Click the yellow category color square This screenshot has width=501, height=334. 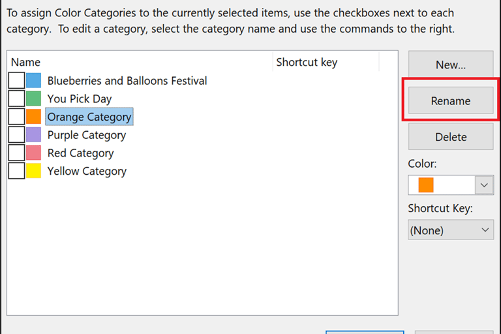coord(34,171)
